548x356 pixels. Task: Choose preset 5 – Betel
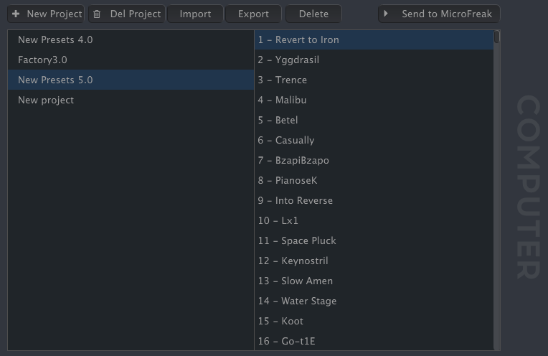374,120
